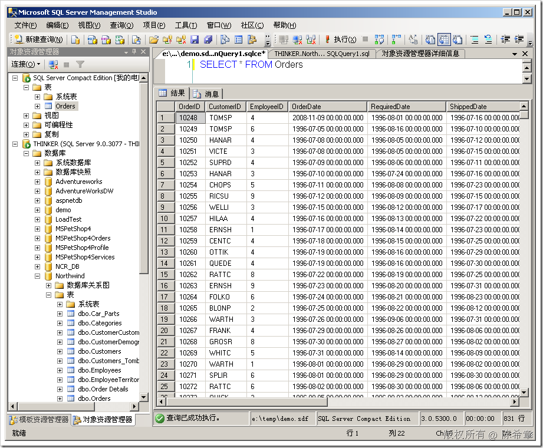The image size is (543, 448).
Task: Open the 连接(O) dropdown in Object Explorer
Action: (25, 64)
